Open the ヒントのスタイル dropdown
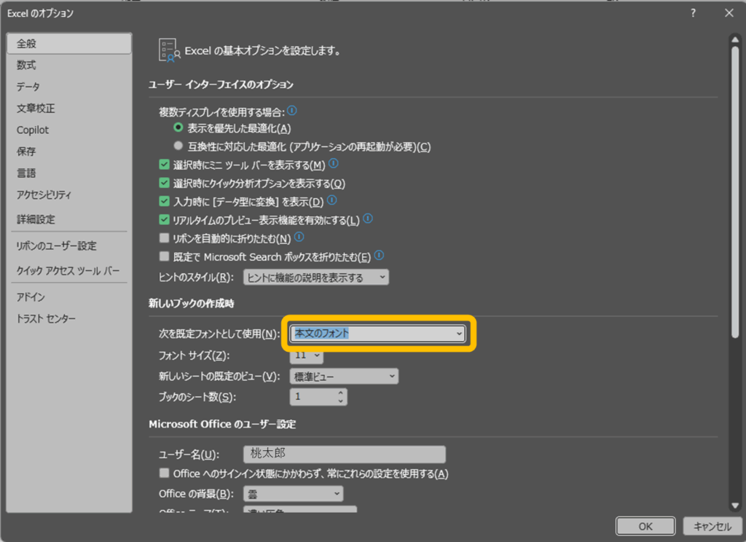The image size is (746, 542). [316, 278]
